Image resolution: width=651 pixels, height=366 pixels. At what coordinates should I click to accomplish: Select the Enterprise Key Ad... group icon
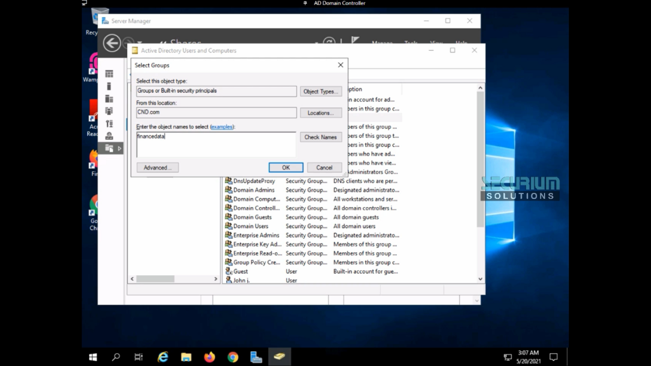[228, 244]
